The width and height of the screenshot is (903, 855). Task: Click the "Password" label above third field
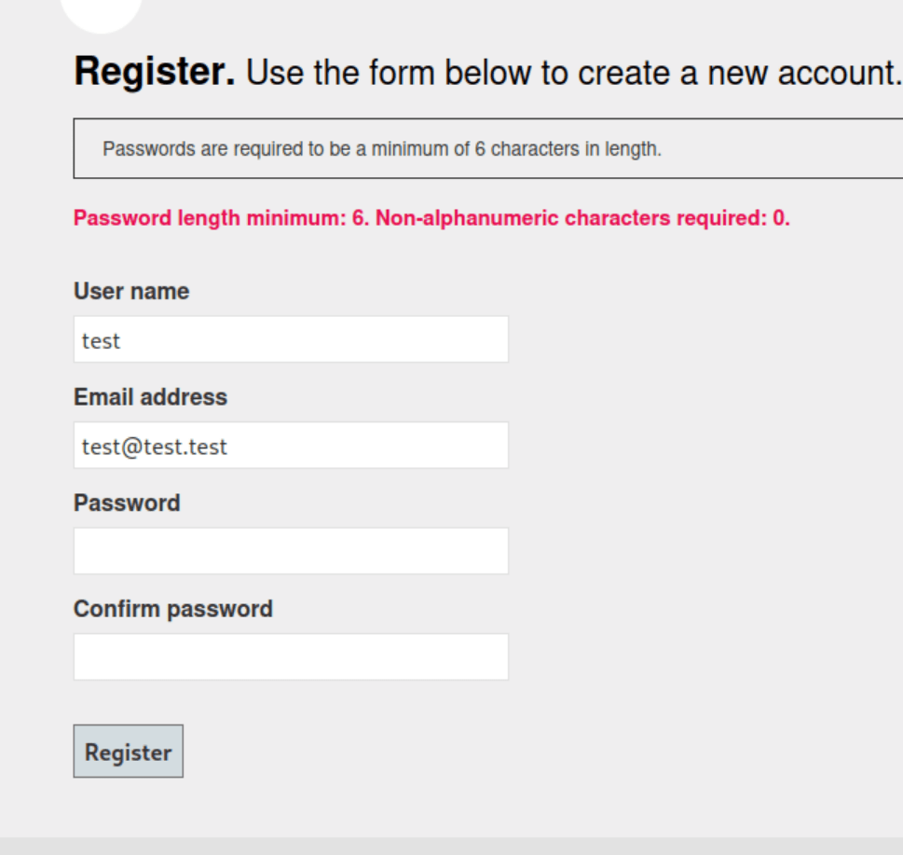127,503
